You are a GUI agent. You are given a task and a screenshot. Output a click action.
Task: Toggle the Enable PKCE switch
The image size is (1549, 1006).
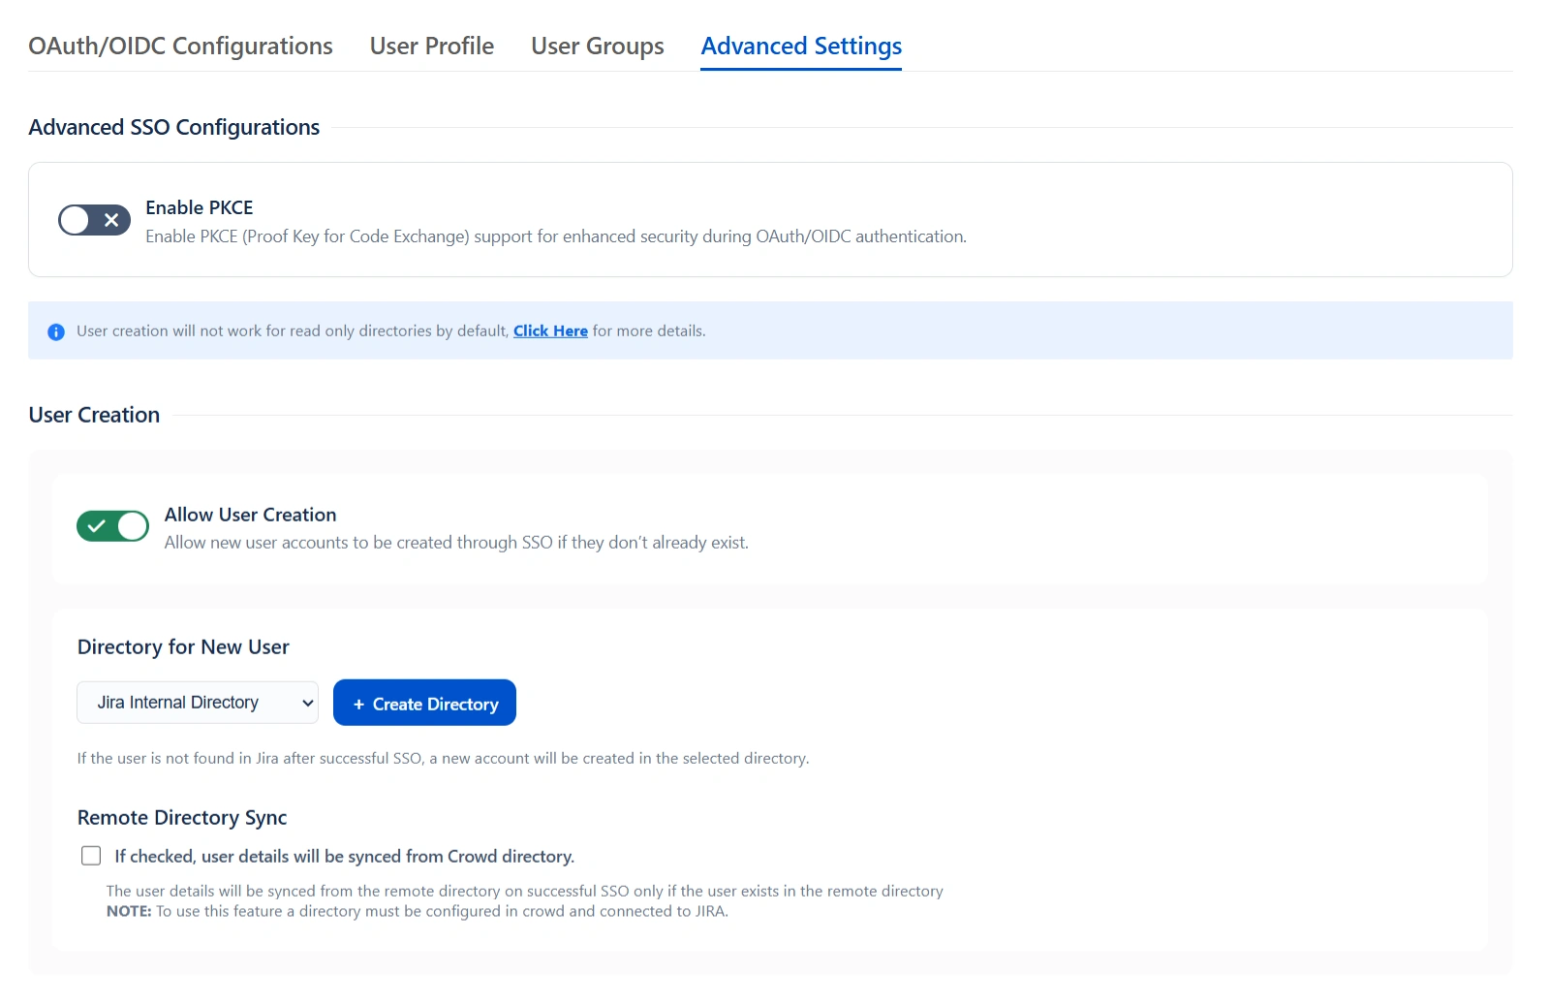pyautogui.click(x=94, y=221)
